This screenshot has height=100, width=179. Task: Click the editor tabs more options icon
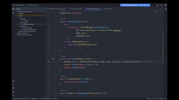point(162,9)
